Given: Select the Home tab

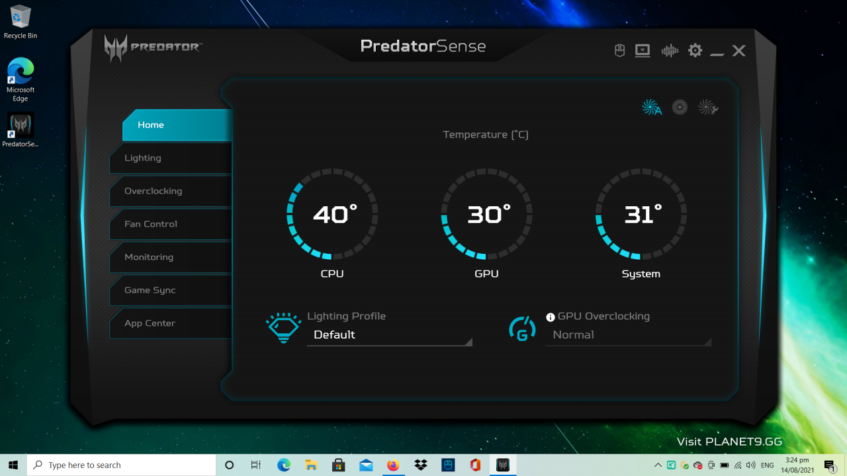Looking at the screenshot, I should (177, 125).
